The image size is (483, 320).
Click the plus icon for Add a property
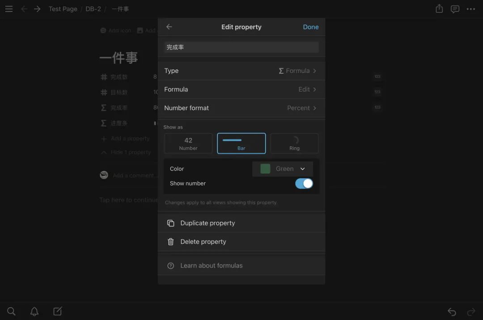coord(104,139)
